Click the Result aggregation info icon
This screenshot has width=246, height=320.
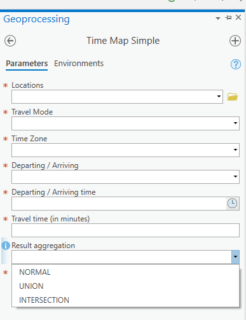tap(6, 246)
